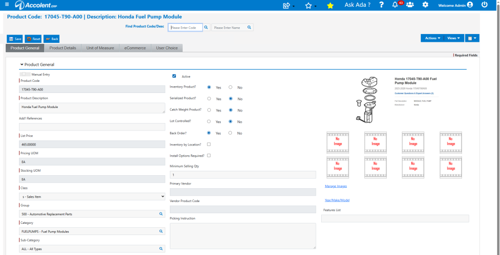Save the product record
The height and width of the screenshot is (255, 500).
click(15, 39)
